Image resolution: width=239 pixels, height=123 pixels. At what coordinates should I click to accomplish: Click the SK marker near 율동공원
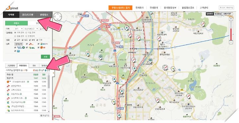click(x=189, y=96)
